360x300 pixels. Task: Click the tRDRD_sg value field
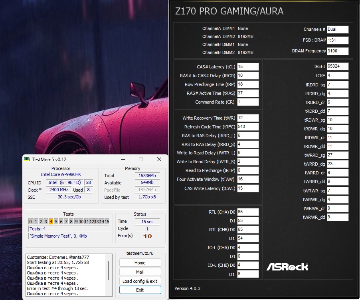tap(338, 85)
